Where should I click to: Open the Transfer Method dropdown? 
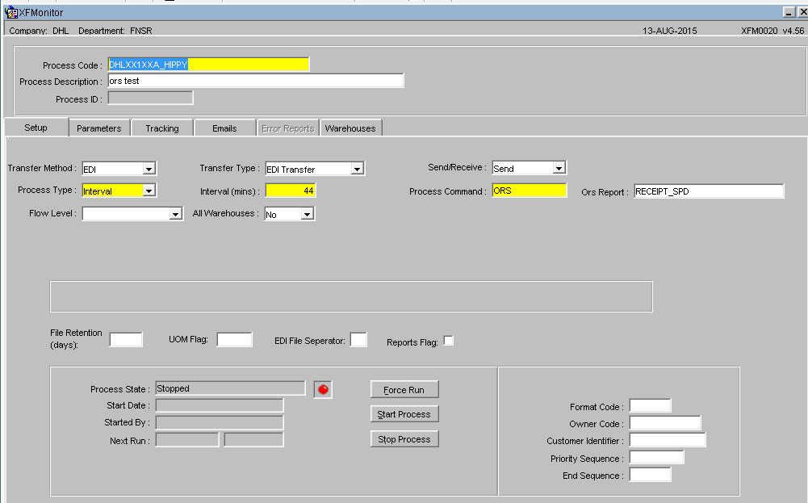(149, 169)
